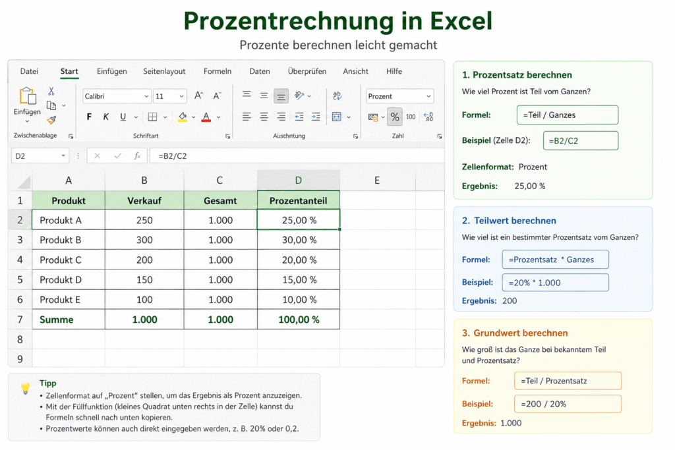This screenshot has height=450, width=675.
Task: Click the text orientation icon
Action: [300, 96]
